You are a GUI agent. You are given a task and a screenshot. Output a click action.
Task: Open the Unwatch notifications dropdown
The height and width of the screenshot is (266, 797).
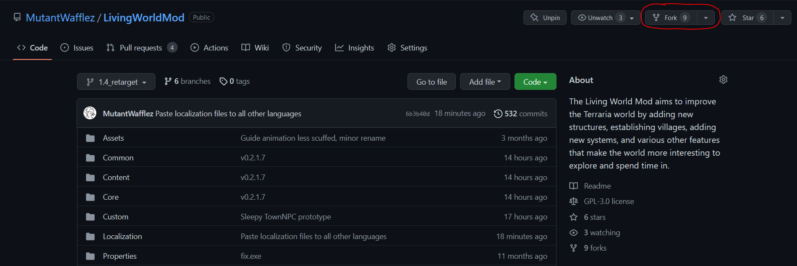[605, 18]
